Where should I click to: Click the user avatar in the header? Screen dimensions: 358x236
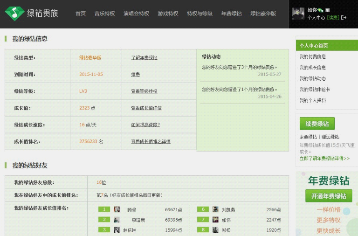[x=298, y=14]
